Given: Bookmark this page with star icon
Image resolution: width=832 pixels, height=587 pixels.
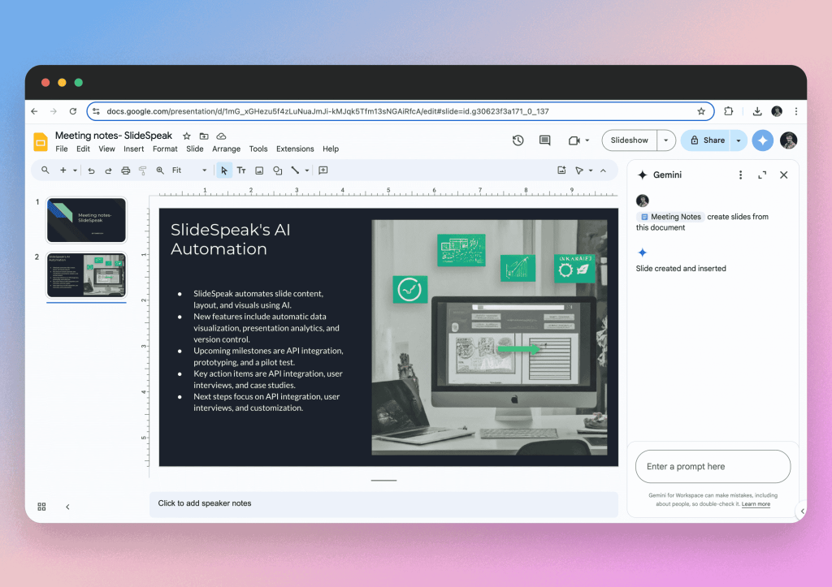Looking at the screenshot, I should [x=701, y=111].
